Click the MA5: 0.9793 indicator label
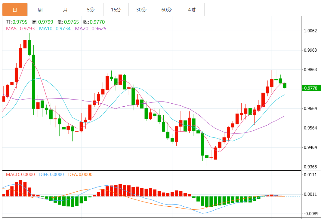Viewport: 321px width, 219px height. point(20,29)
